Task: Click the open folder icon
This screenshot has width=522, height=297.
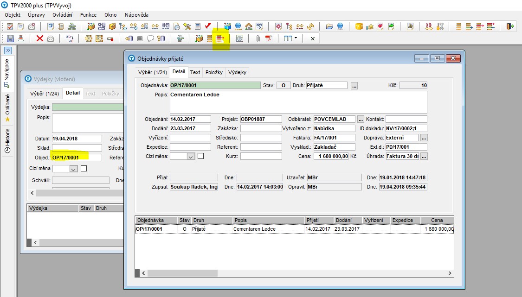Action: 329,26
